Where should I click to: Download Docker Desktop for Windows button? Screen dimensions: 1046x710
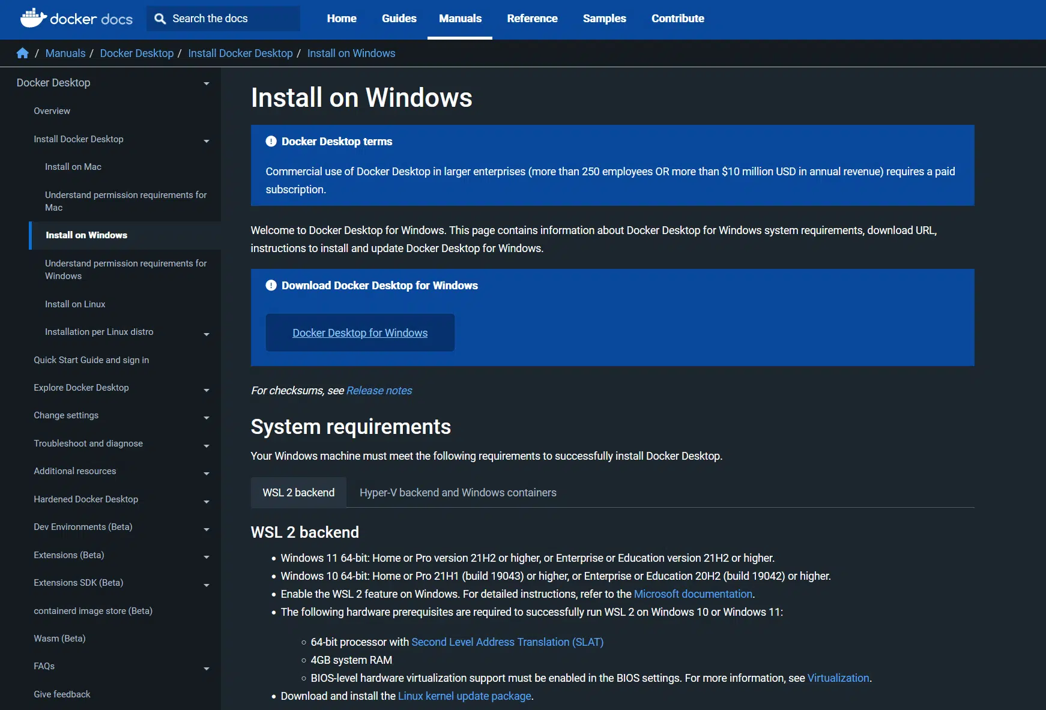[x=360, y=333]
